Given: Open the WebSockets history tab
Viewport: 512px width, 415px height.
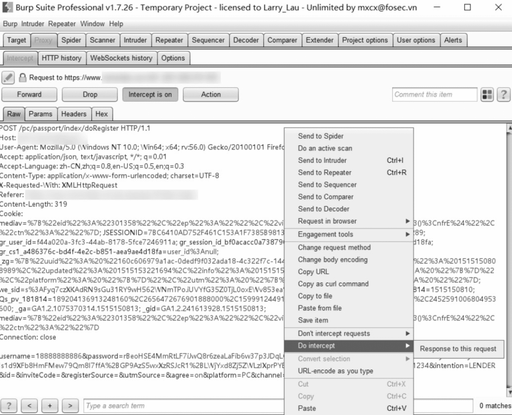Looking at the screenshot, I should tap(121, 58).
